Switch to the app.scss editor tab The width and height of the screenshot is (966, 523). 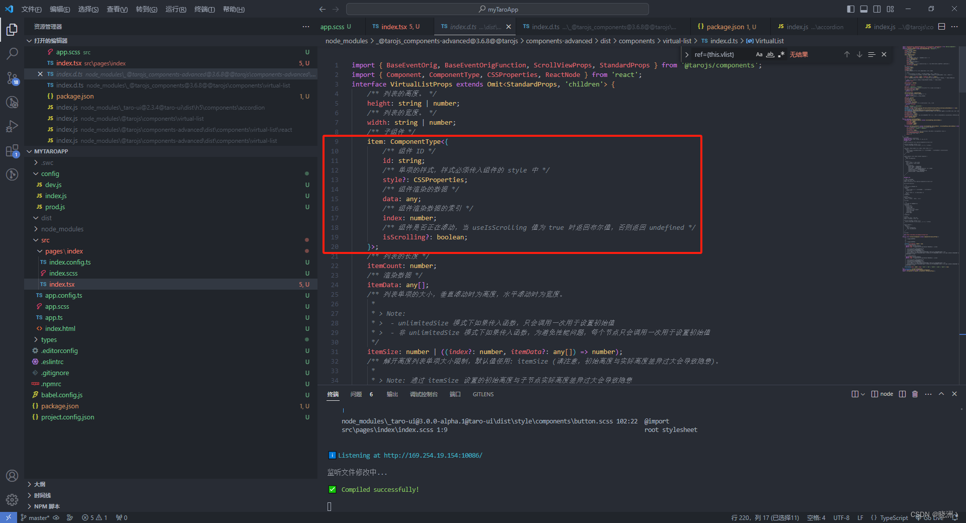tap(336, 27)
